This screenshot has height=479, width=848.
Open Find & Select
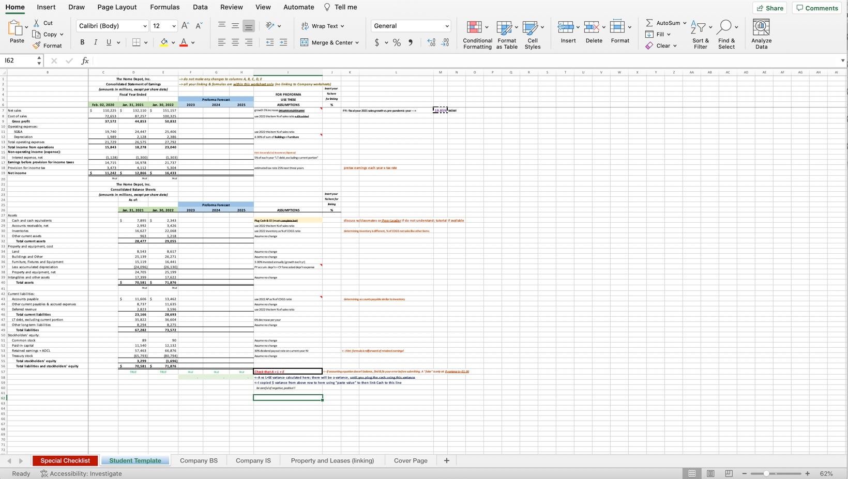coord(726,35)
